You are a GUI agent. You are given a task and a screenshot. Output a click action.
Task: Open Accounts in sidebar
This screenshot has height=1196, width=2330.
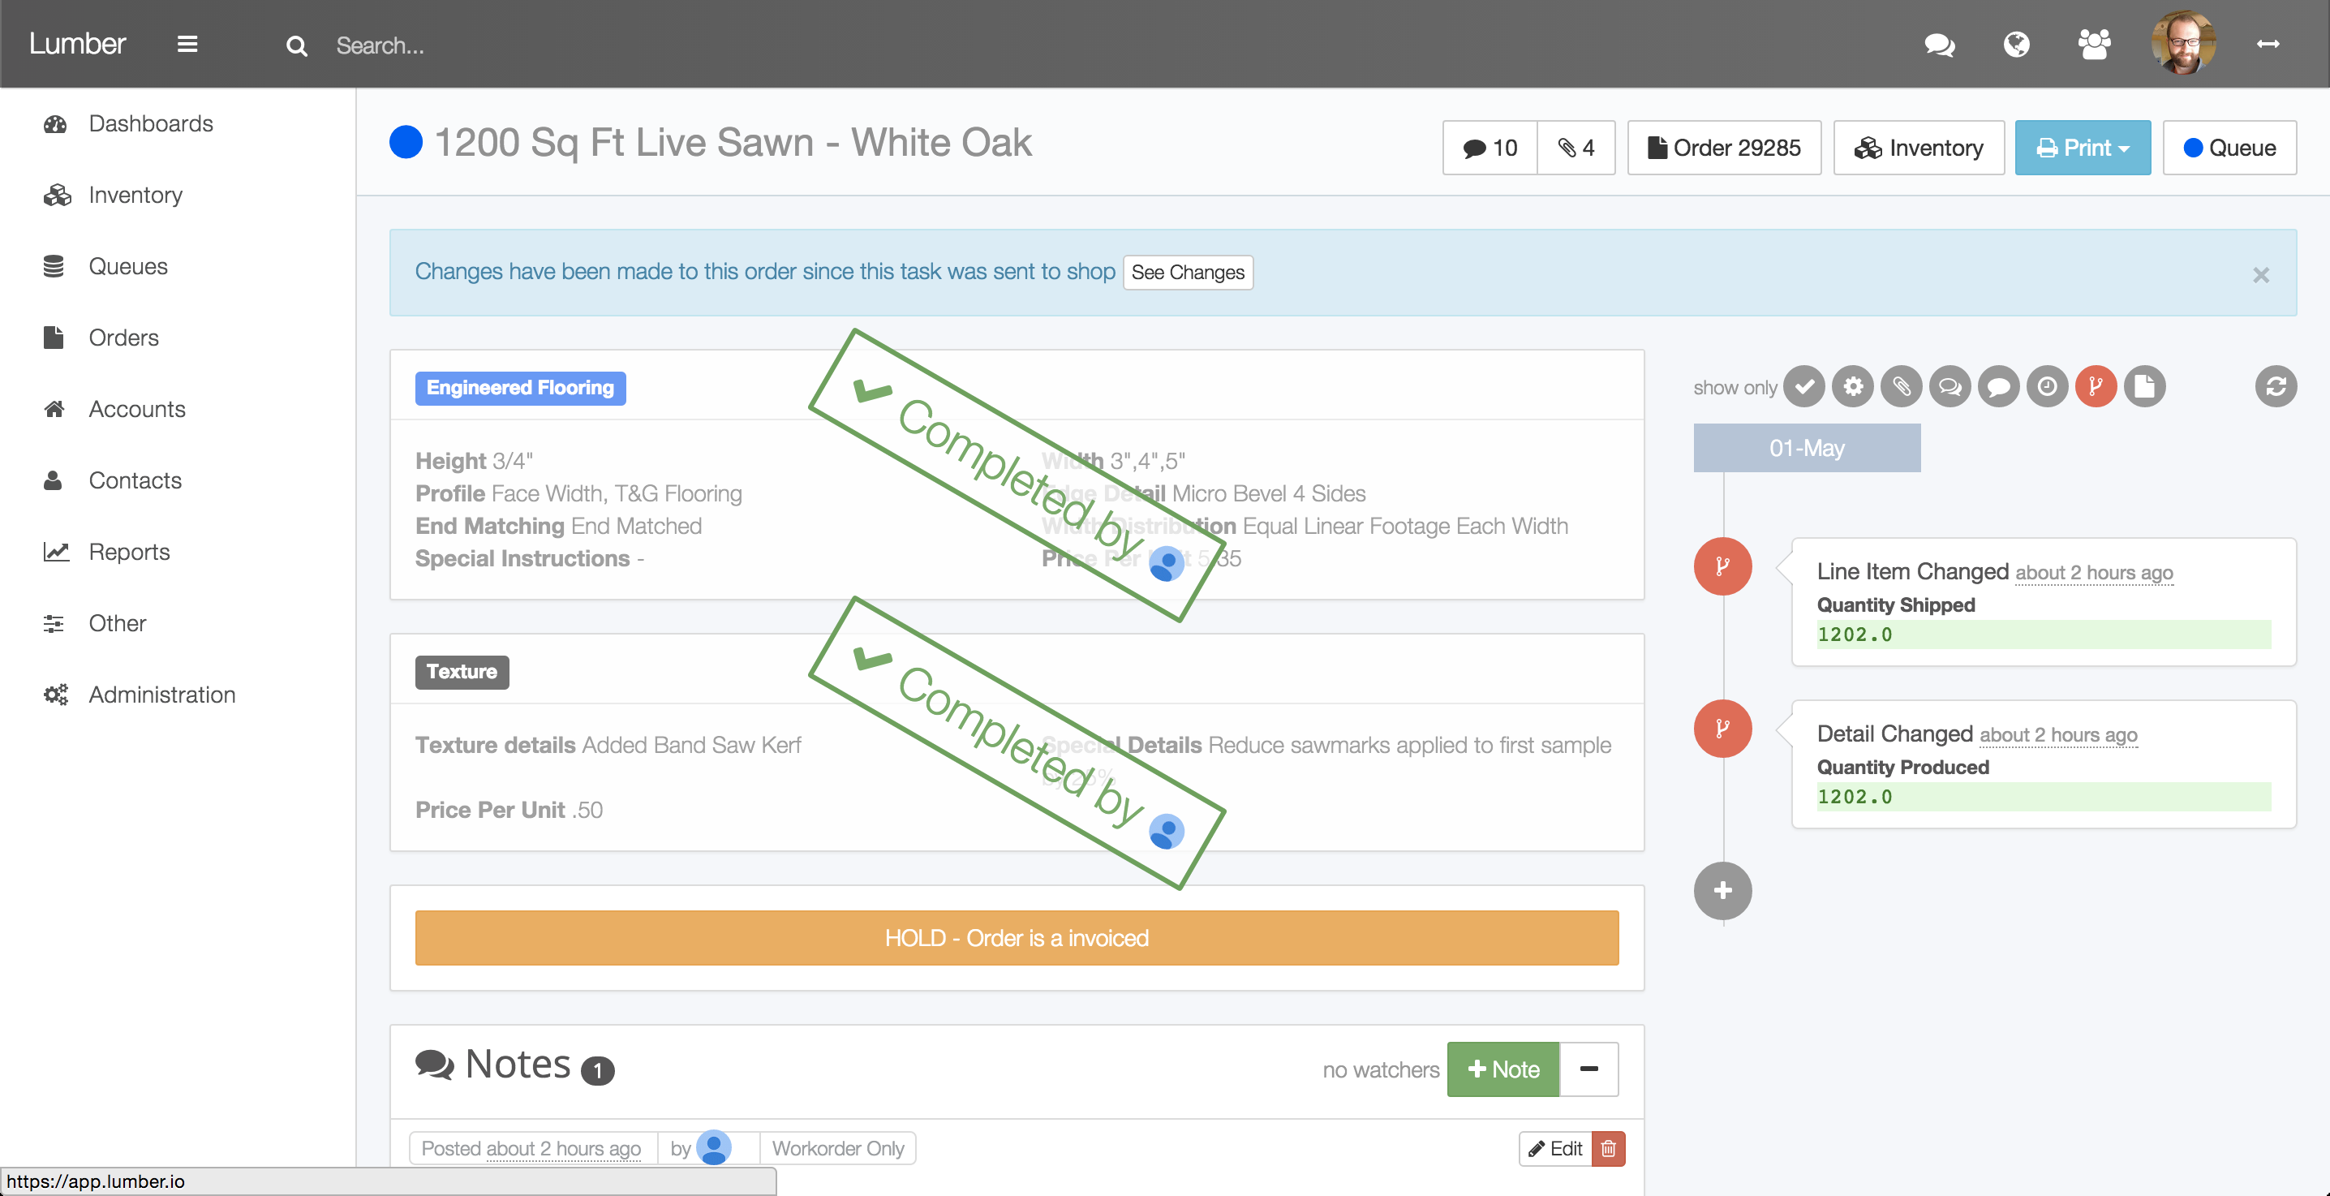coord(136,410)
